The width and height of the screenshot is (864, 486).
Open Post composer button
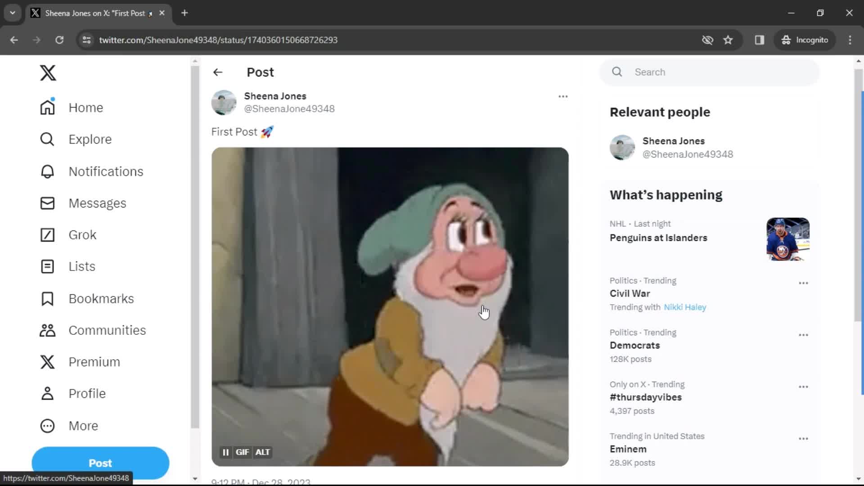coord(100,463)
